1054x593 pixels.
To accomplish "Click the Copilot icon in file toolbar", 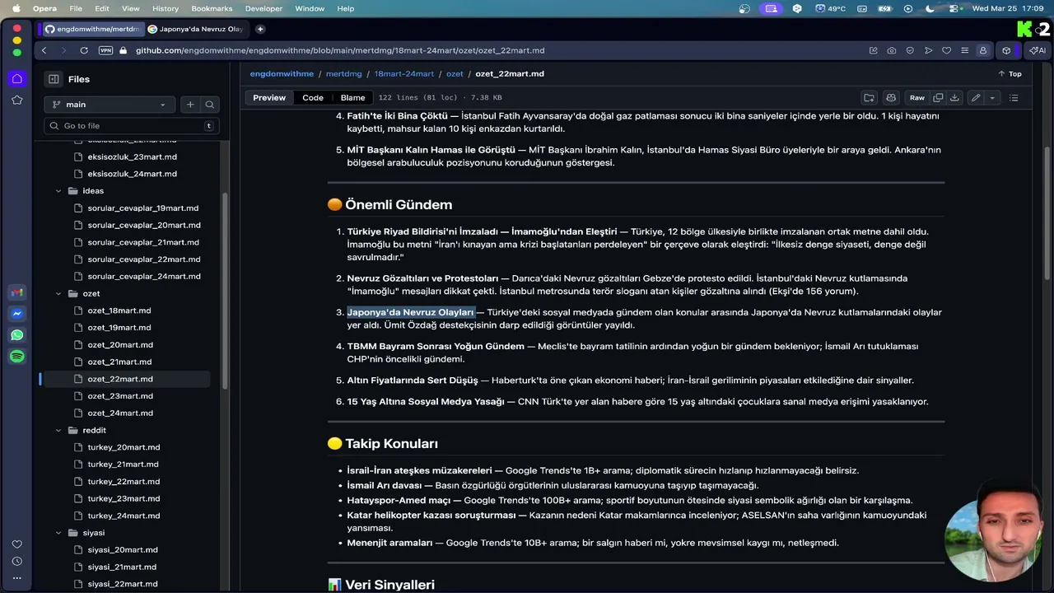I will (890, 98).
